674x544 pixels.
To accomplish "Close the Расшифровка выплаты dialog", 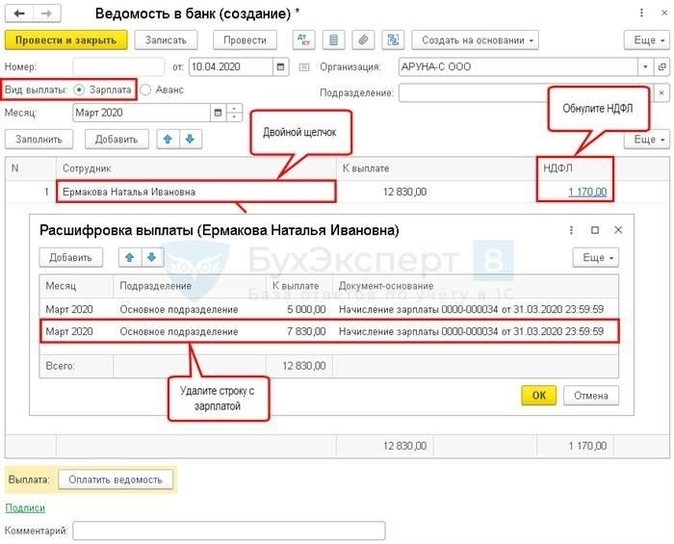I will [618, 230].
